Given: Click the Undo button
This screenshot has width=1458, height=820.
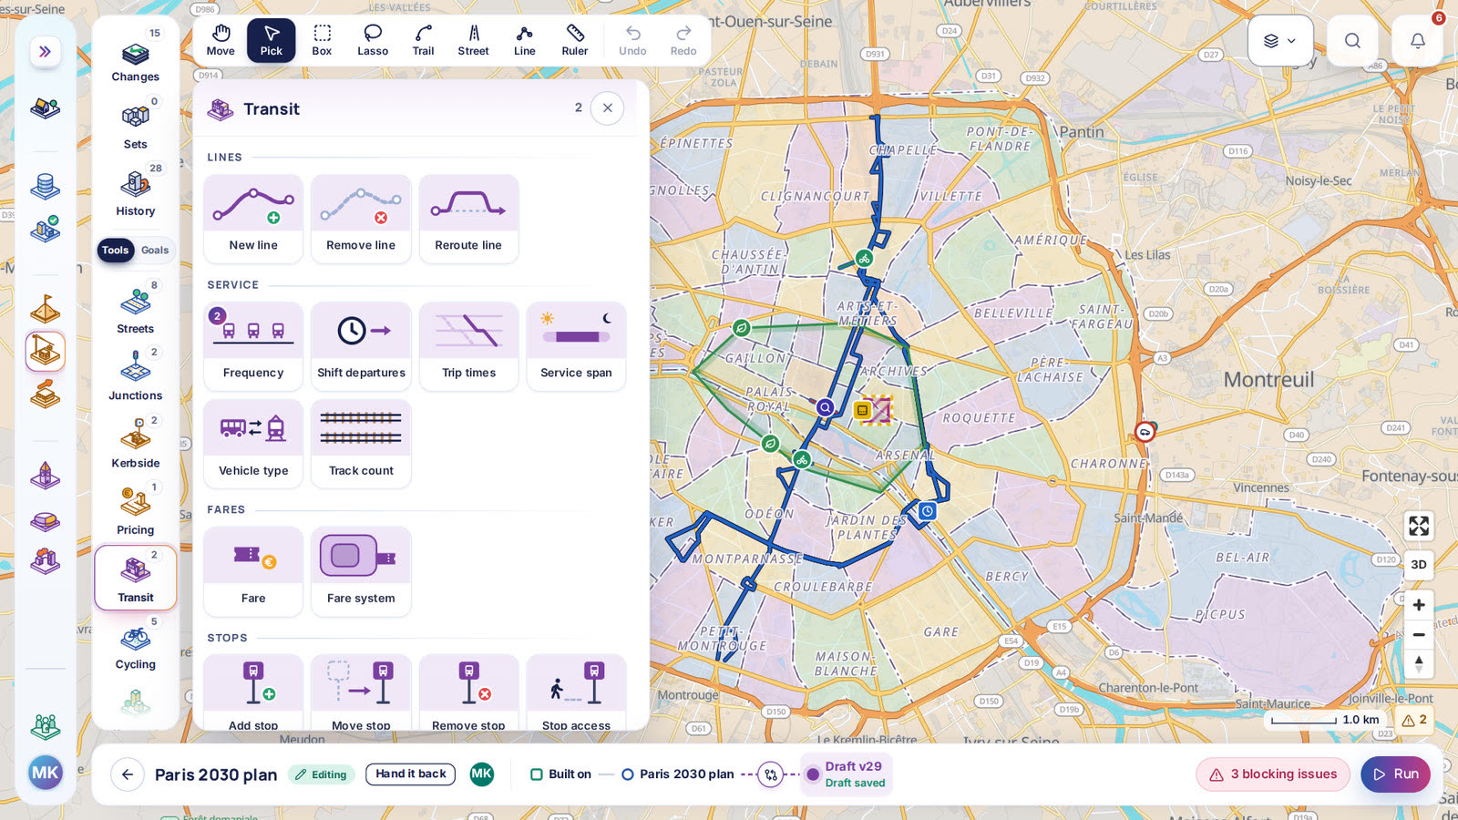Looking at the screenshot, I should click(x=632, y=40).
